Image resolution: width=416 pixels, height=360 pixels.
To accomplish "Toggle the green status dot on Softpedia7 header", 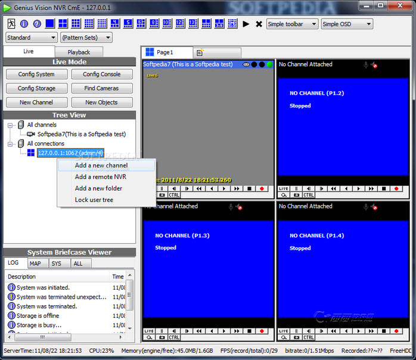I will (269, 64).
